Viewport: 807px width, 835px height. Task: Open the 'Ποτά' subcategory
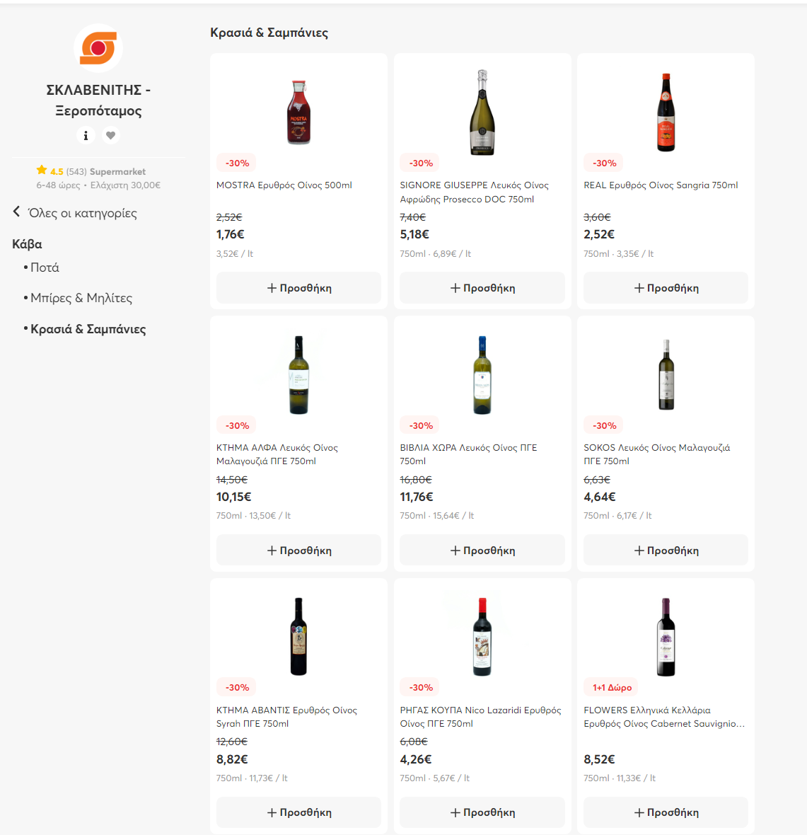click(x=45, y=267)
